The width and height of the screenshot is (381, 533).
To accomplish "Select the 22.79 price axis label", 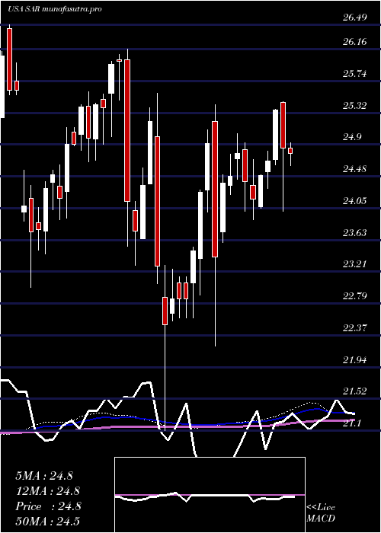I will tap(354, 296).
